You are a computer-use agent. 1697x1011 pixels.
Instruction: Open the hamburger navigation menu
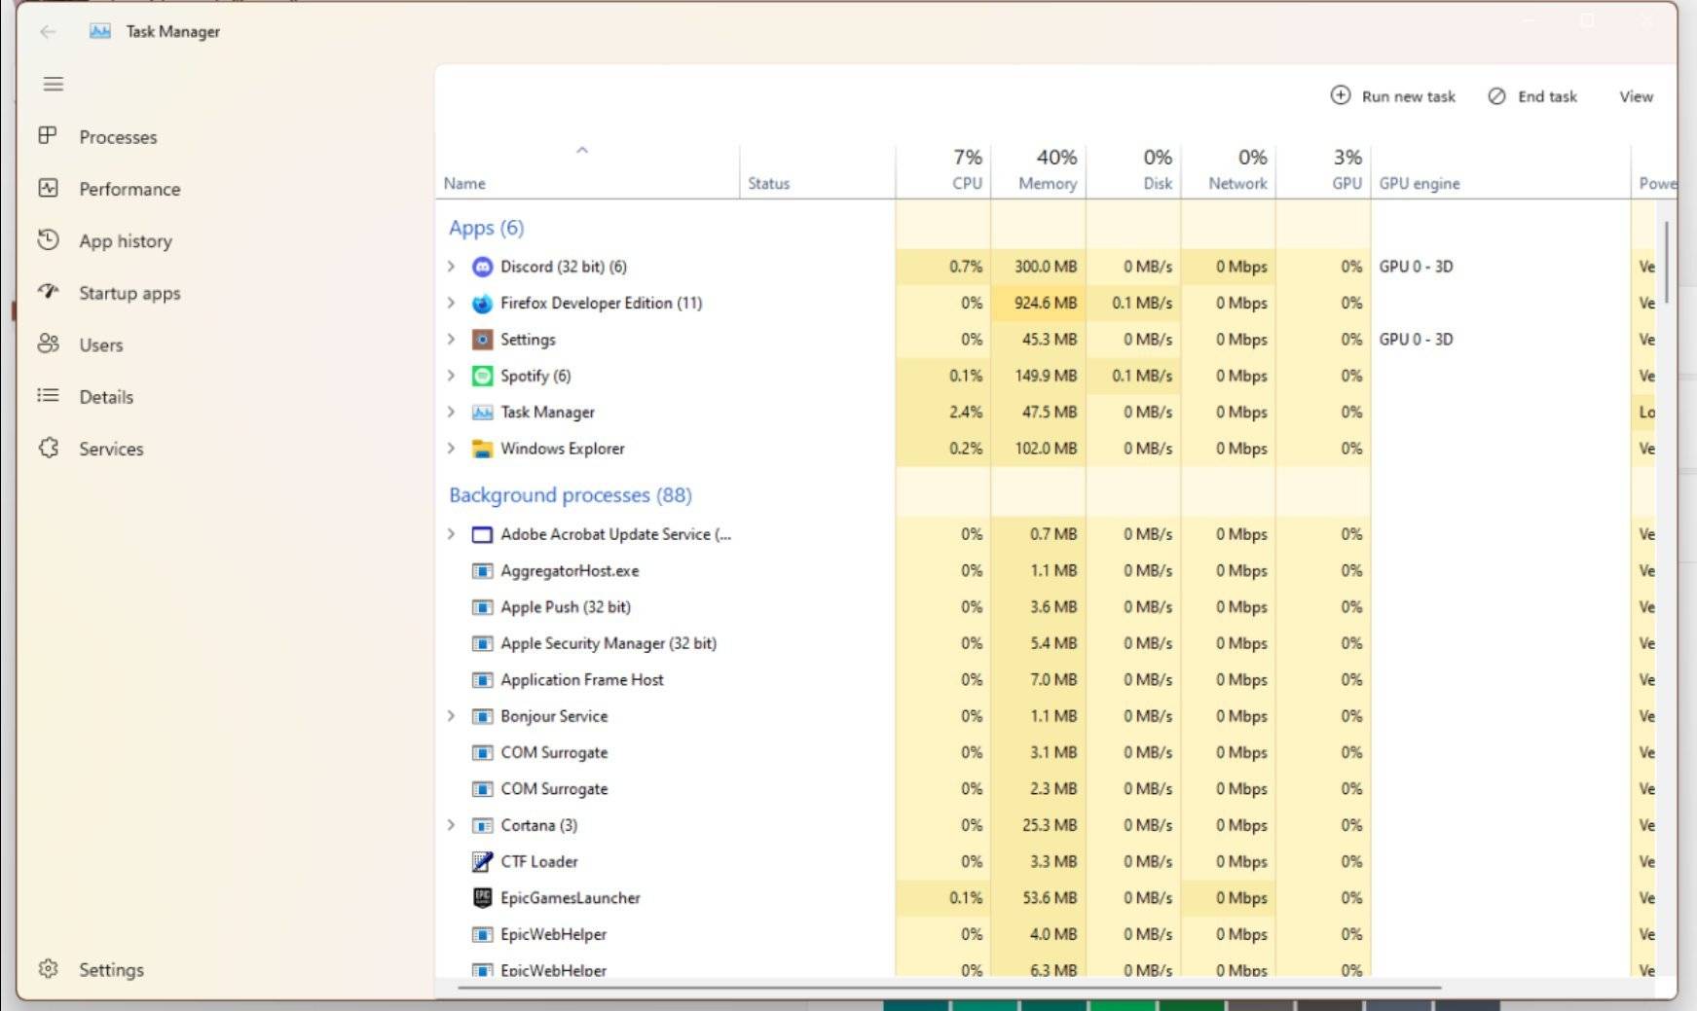click(54, 85)
